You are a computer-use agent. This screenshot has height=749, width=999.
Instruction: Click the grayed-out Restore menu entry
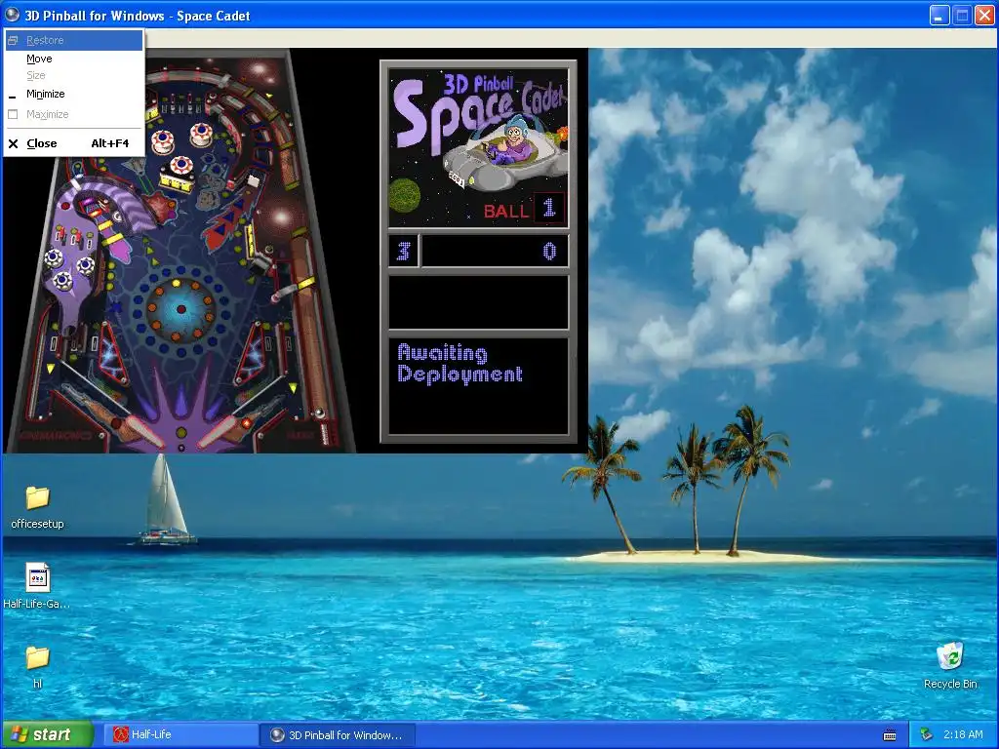tap(74, 40)
